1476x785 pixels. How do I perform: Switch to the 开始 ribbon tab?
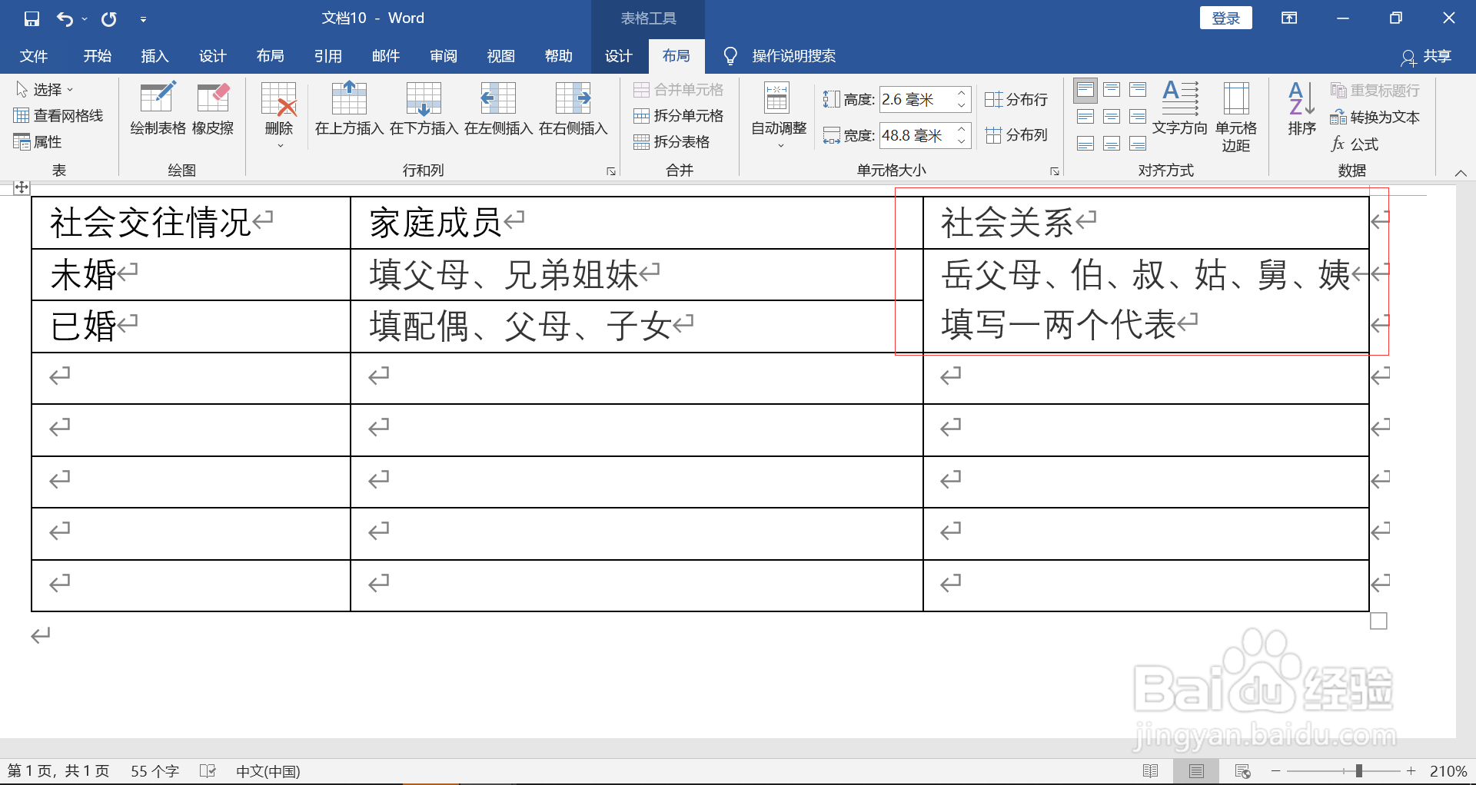[97, 55]
